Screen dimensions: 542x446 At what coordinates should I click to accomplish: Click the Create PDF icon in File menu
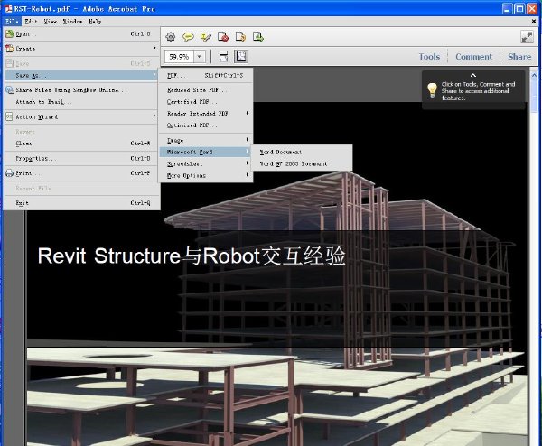pyautogui.click(x=9, y=49)
